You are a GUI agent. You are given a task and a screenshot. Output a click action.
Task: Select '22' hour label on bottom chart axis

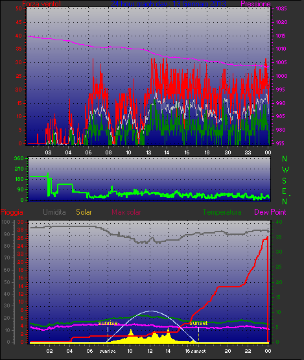(x=248, y=351)
